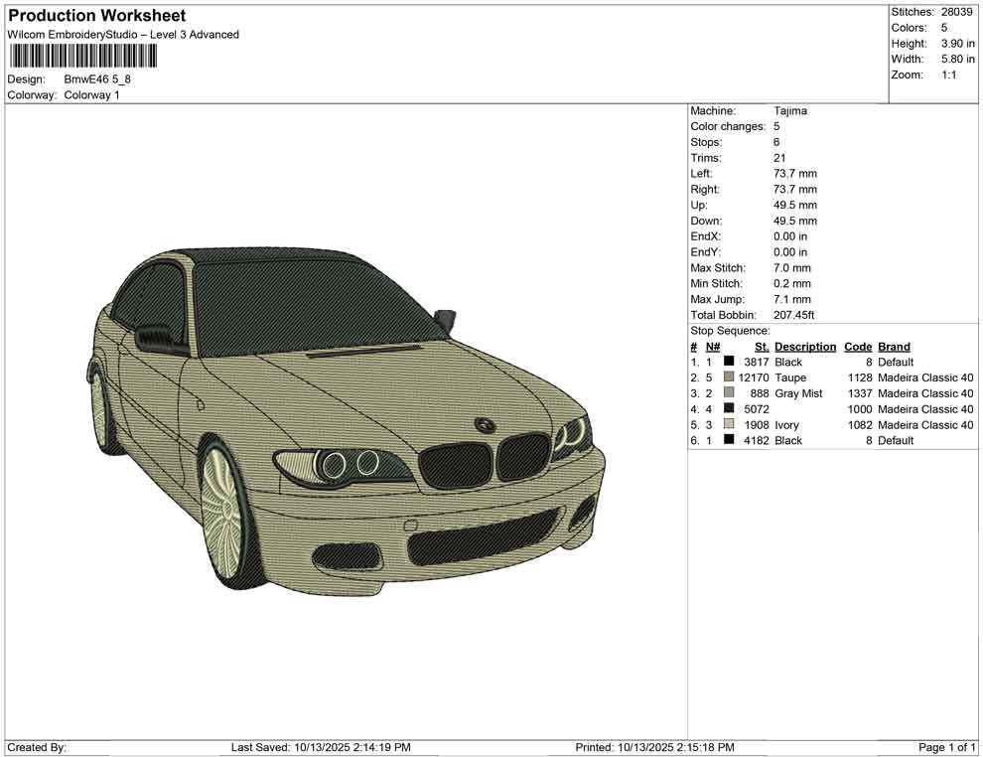Click the Zoom value '1:1'
The image size is (983, 757).
pos(948,75)
